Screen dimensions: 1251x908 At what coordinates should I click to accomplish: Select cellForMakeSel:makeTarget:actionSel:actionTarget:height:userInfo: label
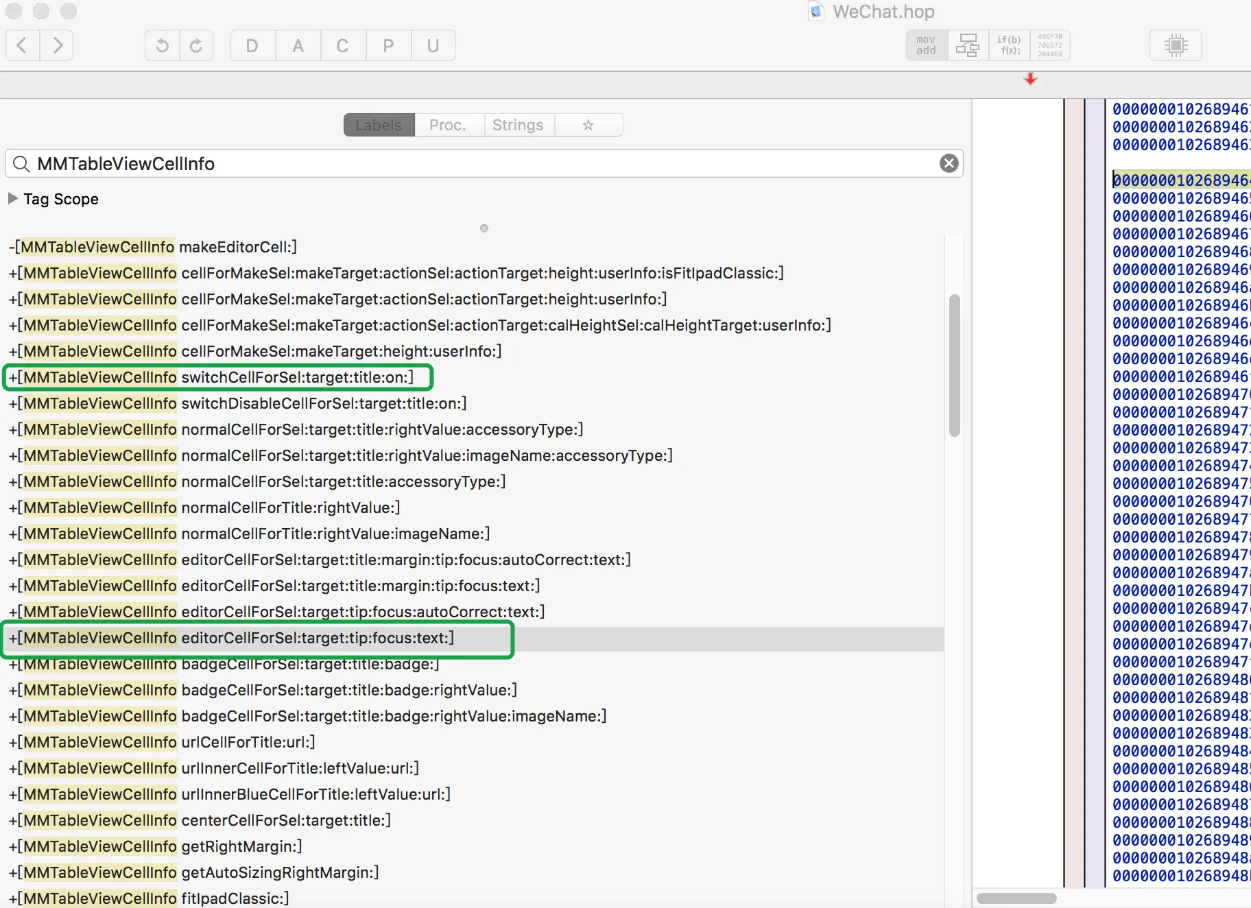pos(337,299)
